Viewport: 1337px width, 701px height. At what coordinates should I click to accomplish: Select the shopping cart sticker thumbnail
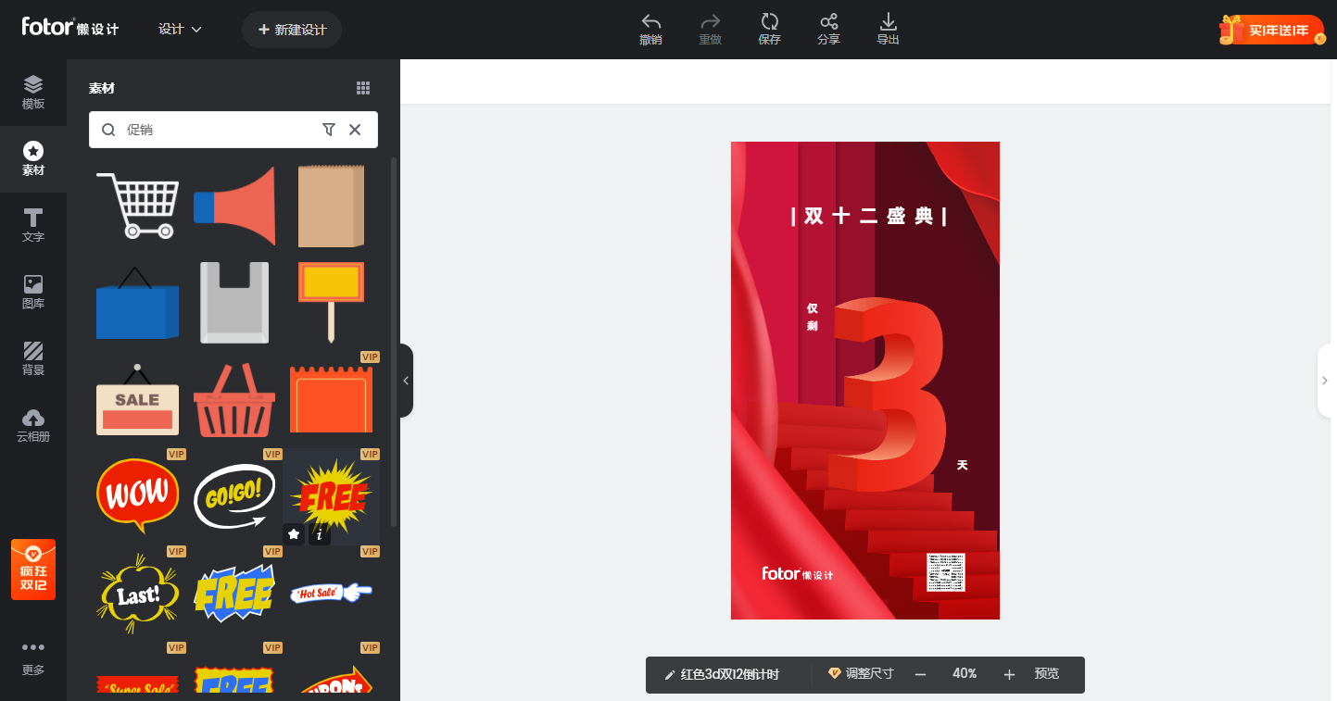138,206
